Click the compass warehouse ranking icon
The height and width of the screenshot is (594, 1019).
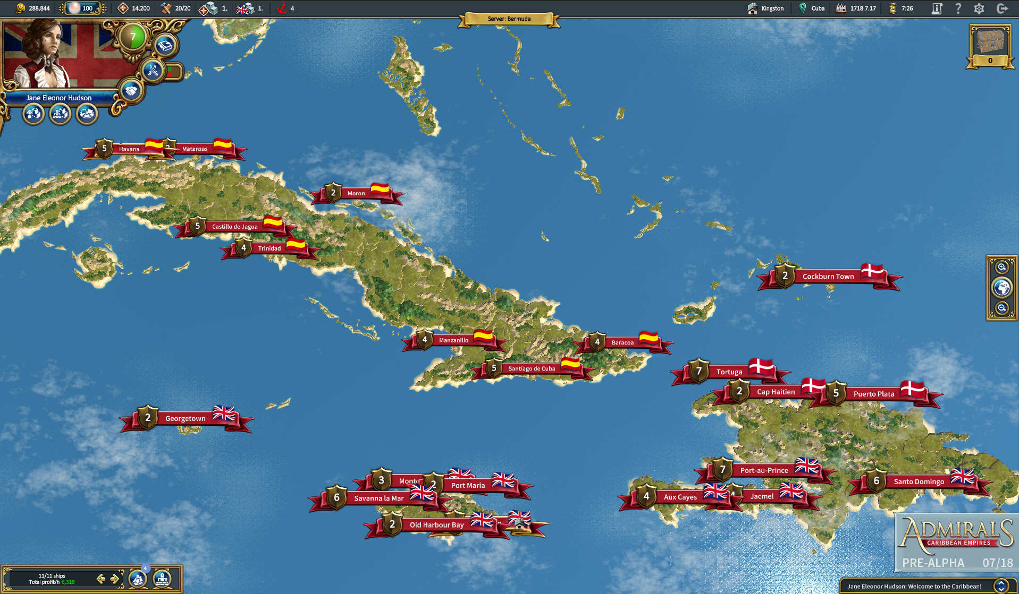click(x=208, y=8)
